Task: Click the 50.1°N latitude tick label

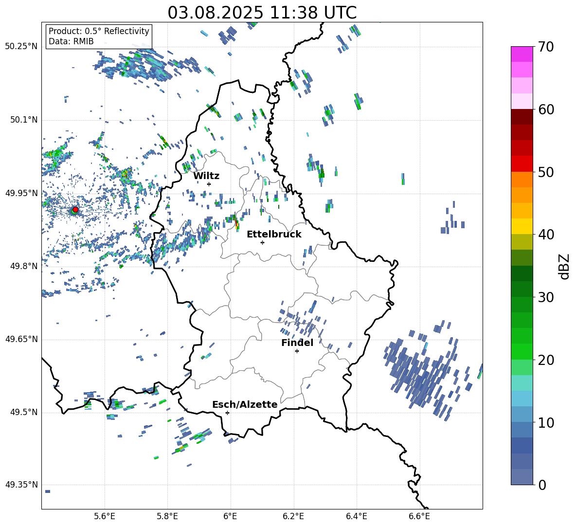Action: tap(23, 120)
